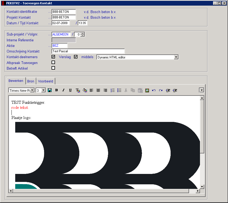This screenshot has height=203, width=228.
Task: Switch to the Voorbeeld tab
Action: click(x=45, y=81)
